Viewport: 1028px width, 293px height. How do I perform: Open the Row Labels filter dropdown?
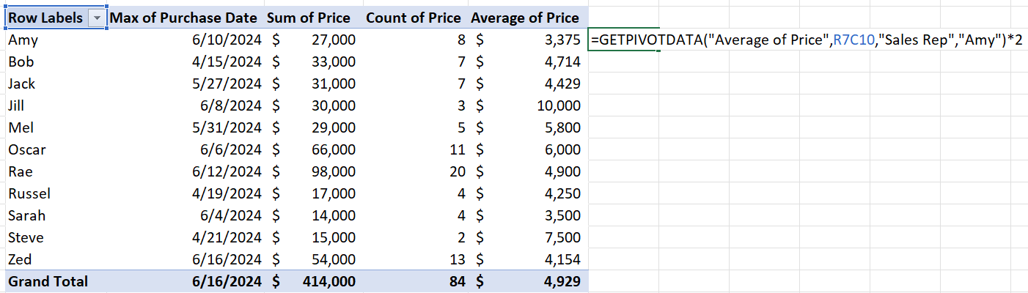coord(96,18)
